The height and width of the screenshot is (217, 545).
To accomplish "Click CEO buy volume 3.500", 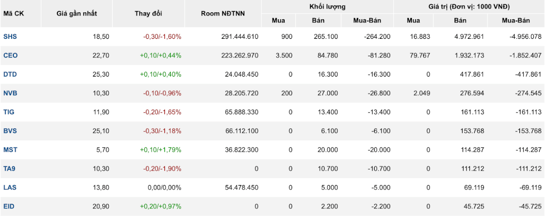I will pyautogui.click(x=285, y=55).
